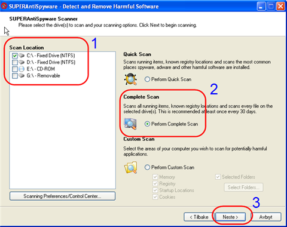Cancel with the Avbryt button
Screen dimensions: 287x227
click(x=266, y=217)
